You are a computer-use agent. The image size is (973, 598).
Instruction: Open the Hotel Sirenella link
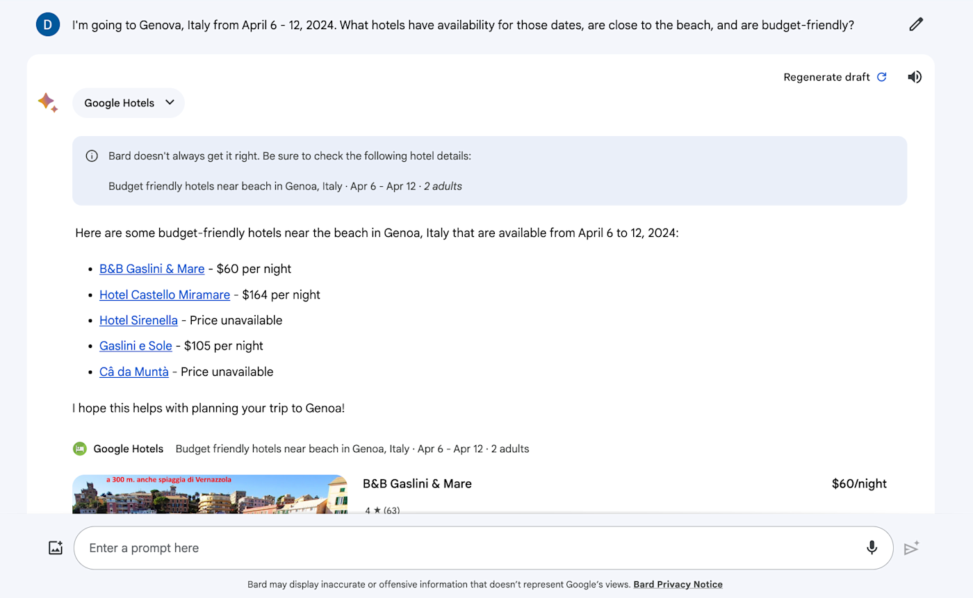click(x=138, y=320)
